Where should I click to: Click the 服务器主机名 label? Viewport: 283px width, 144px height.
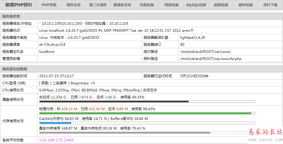tap(13, 52)
